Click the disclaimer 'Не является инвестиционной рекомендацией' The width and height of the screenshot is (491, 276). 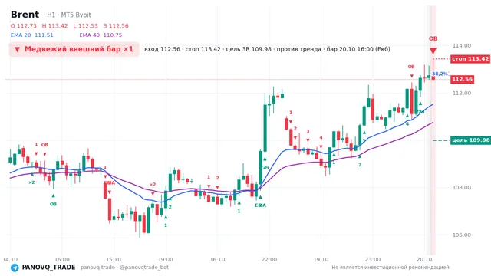click(x=390, y=268)
